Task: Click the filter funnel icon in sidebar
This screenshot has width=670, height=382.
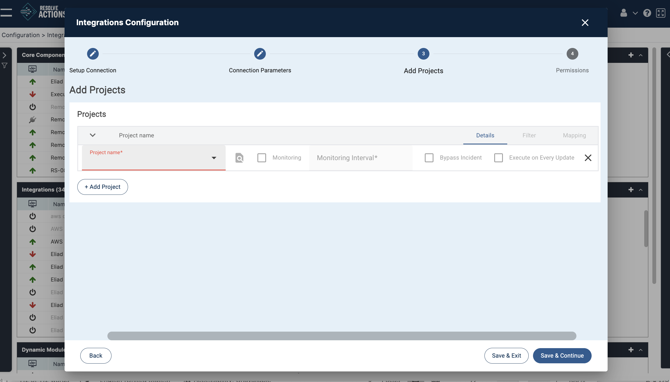Action: [5, 66]
